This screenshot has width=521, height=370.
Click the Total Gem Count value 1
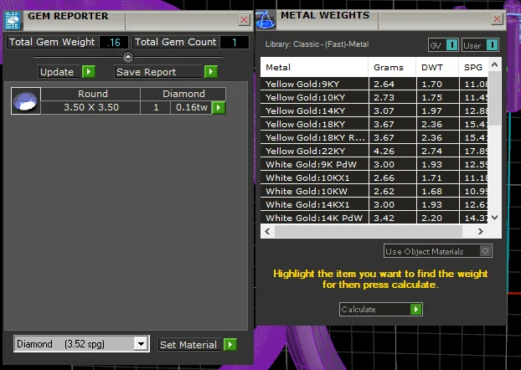click(235, 42)
